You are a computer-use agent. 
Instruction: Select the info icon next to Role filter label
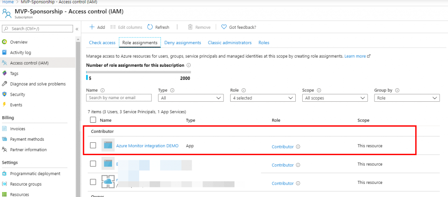pos(244,90)
